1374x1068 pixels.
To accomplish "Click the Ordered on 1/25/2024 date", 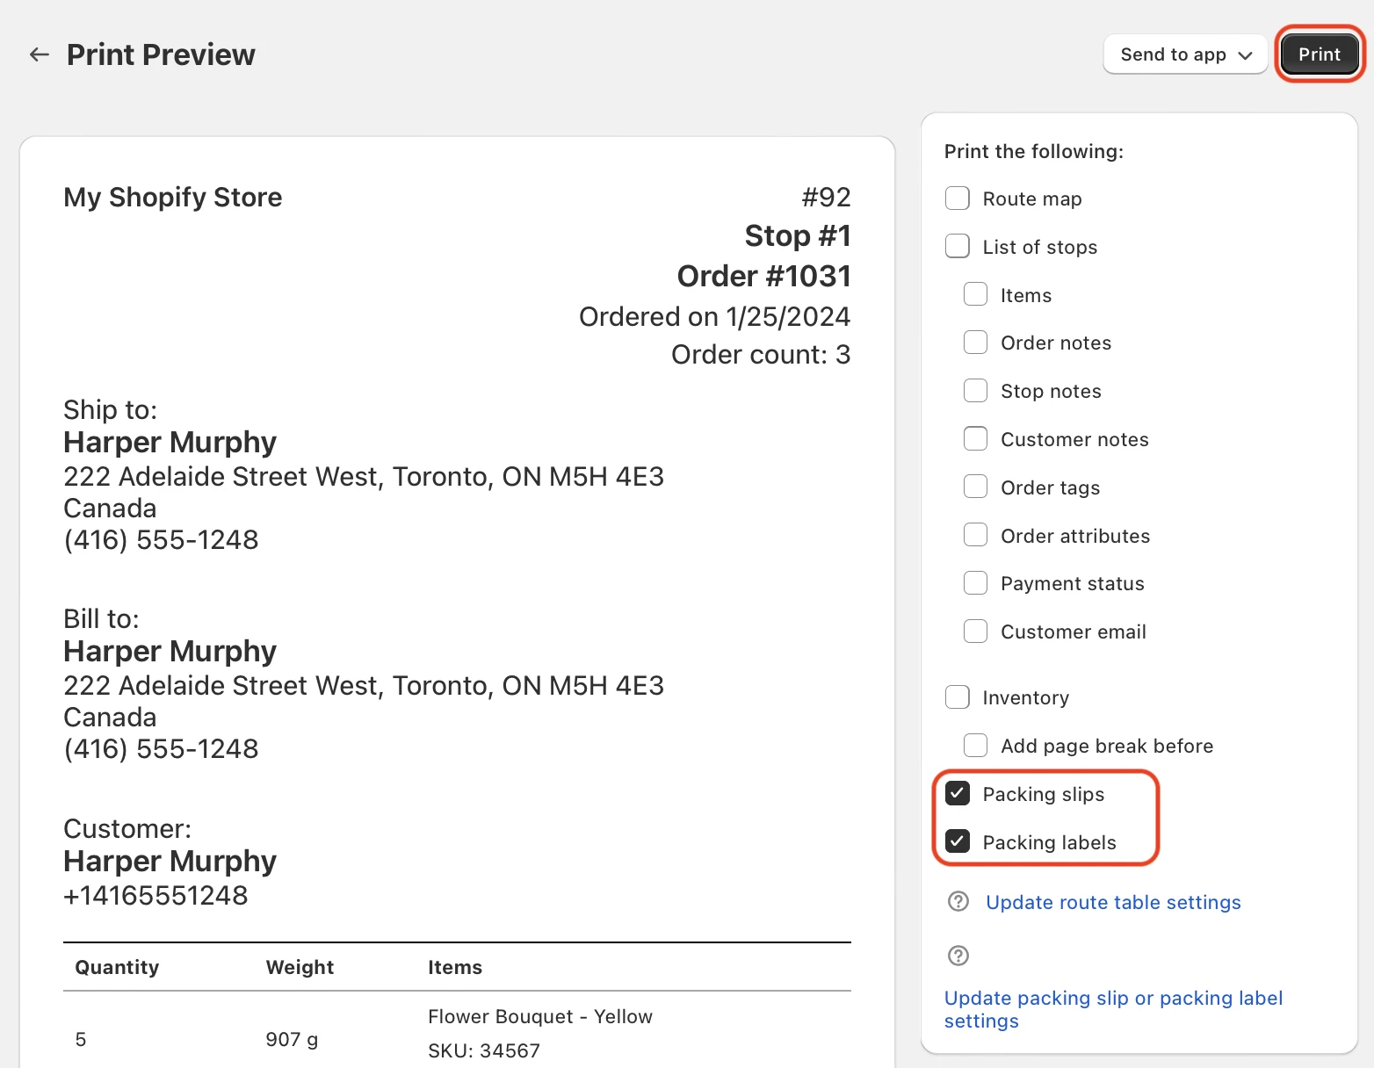I will click(x=714, y=316).
